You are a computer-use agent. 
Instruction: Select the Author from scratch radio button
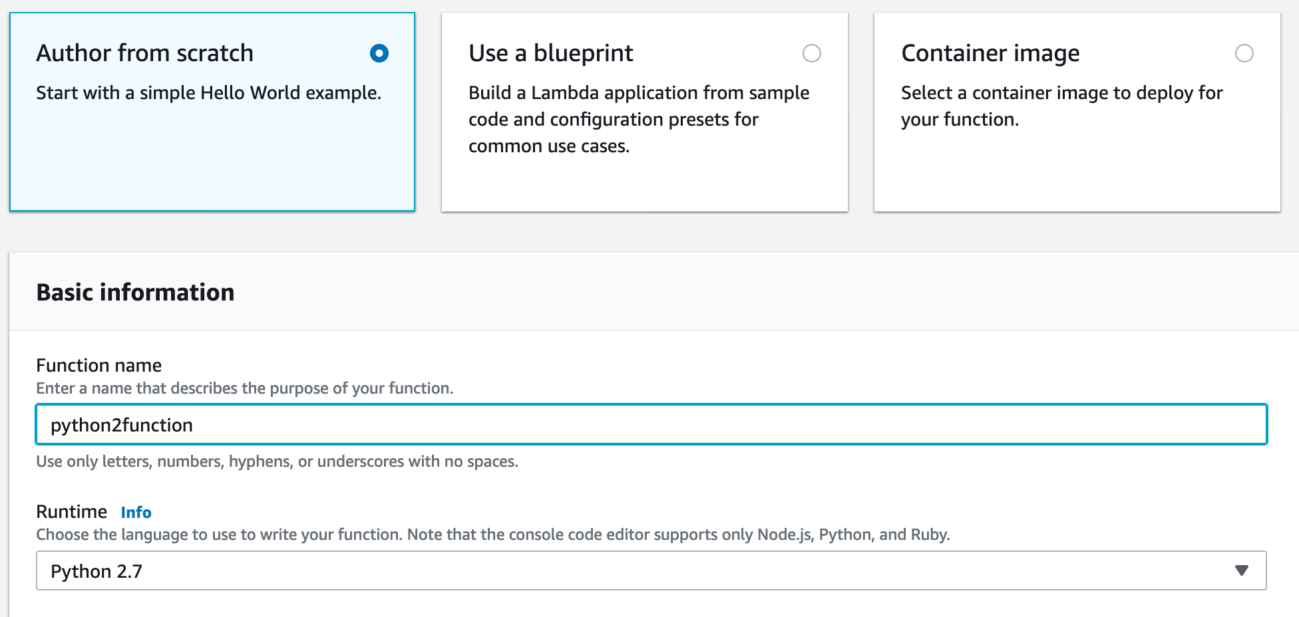pos(379,53)
